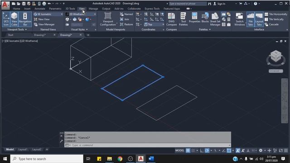The image size is (290, 163).
Task: Click status bar customization menu icon
Action: click(286, 150)
